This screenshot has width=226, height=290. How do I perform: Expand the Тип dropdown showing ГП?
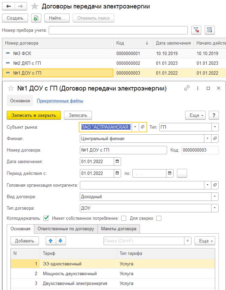click(215, 127)
